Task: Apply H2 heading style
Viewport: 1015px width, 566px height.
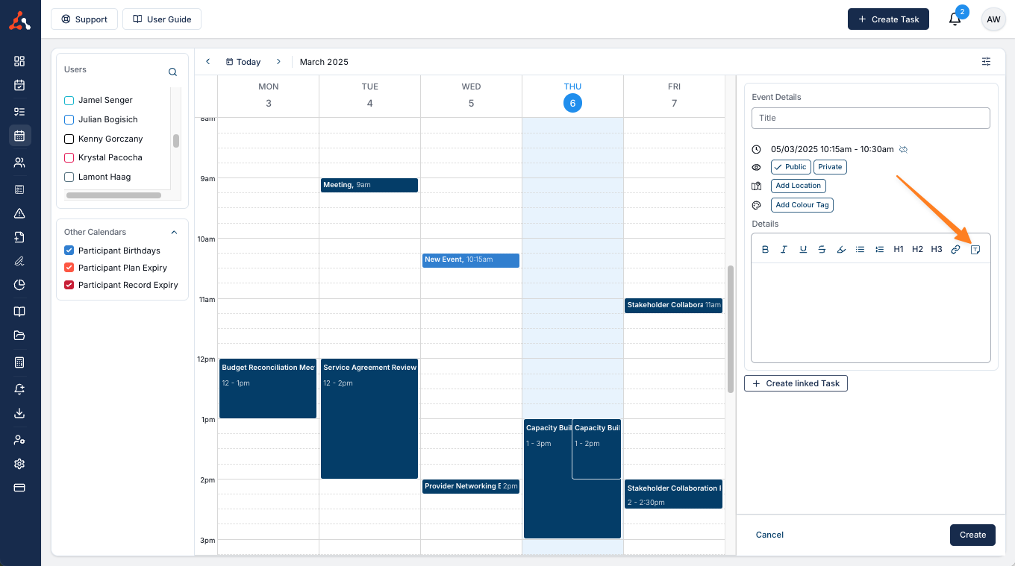Action: tap(917, 250)
